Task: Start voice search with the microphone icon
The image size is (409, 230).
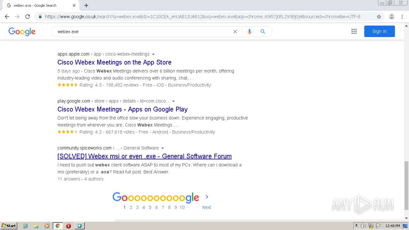Action: coord(250,32)
